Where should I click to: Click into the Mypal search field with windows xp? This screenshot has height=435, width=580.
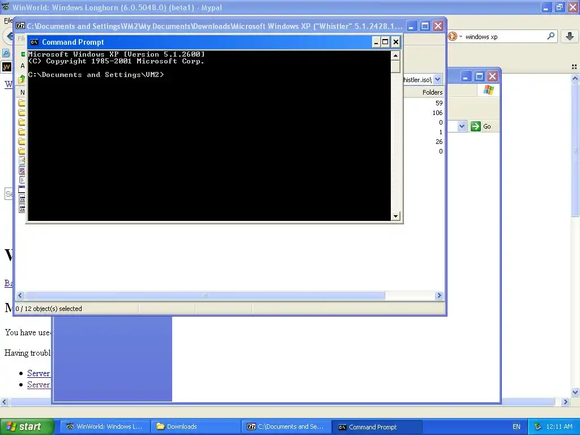point(503,37)
